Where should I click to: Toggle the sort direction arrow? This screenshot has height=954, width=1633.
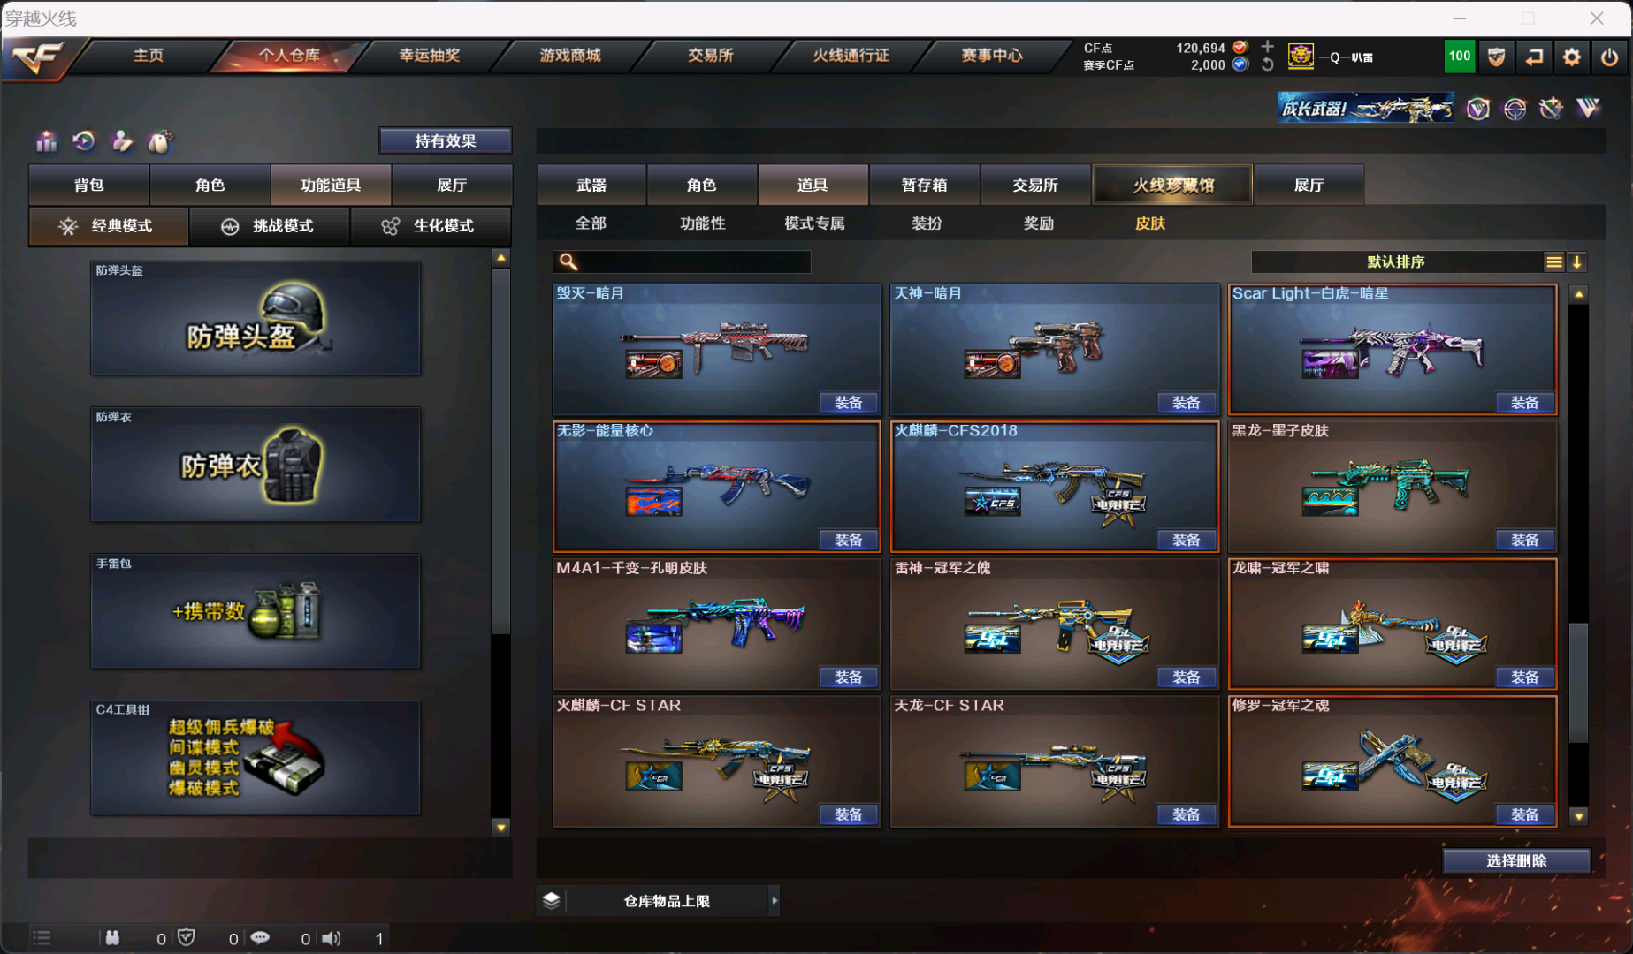1576,262
